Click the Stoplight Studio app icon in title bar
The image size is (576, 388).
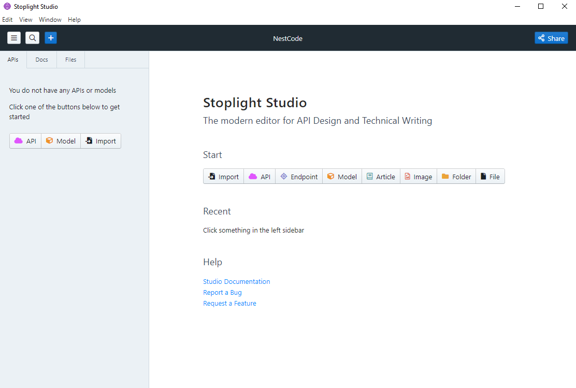tap(7, 6)
